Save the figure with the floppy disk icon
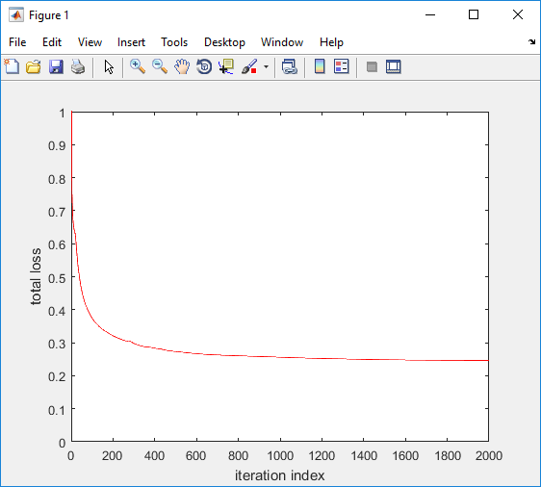Viewport: 541px width, 487px height. pyautogui.click(x=56, y=66)
